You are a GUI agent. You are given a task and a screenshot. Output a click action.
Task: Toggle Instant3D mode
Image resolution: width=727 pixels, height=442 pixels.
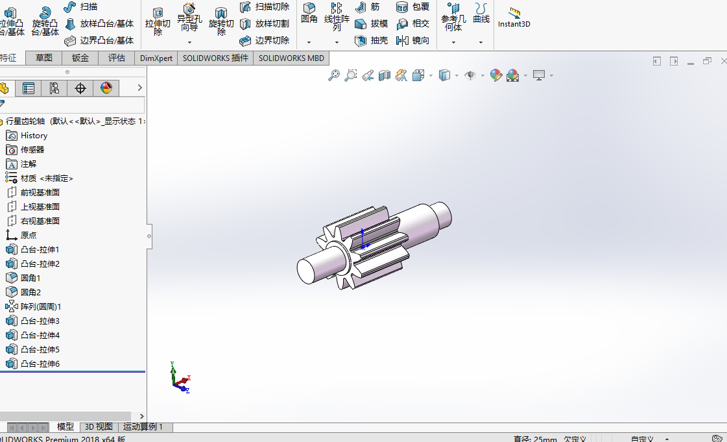pyautogui.click(x=514, y=18)
